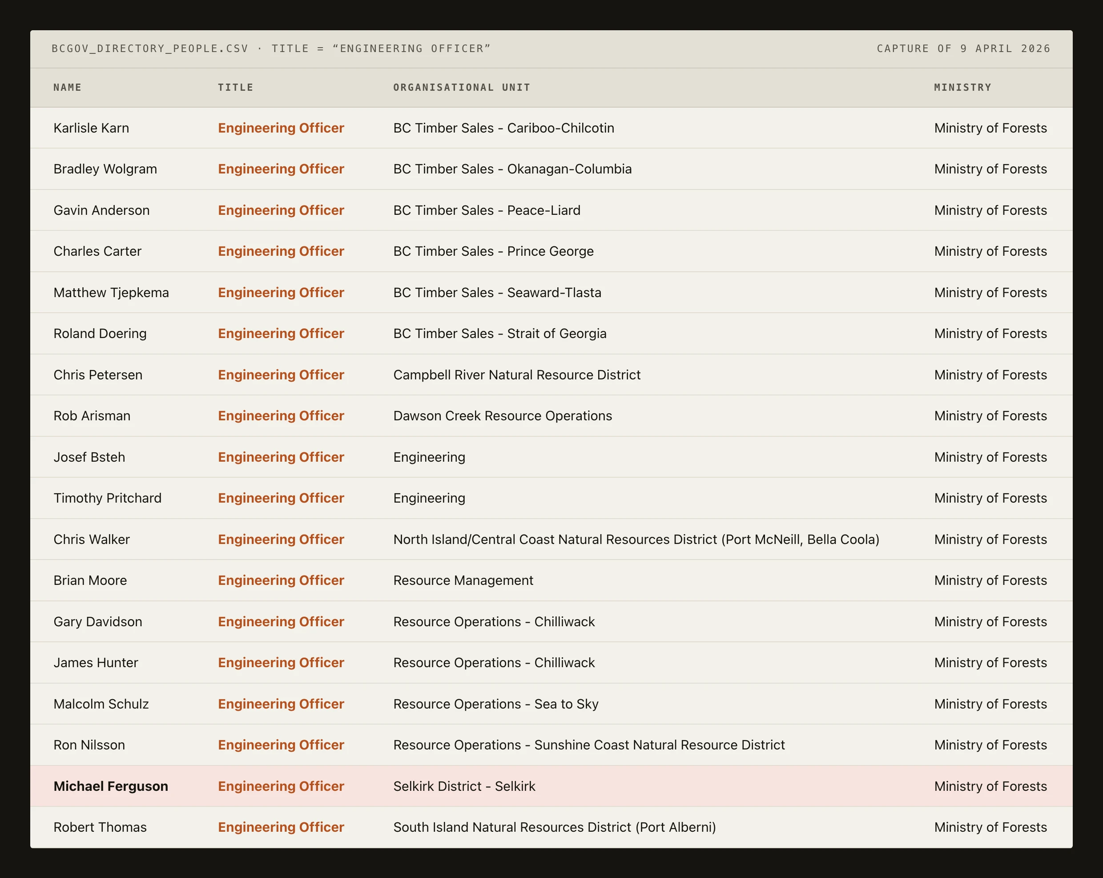Select the name James Hunter

coord(96,663)
